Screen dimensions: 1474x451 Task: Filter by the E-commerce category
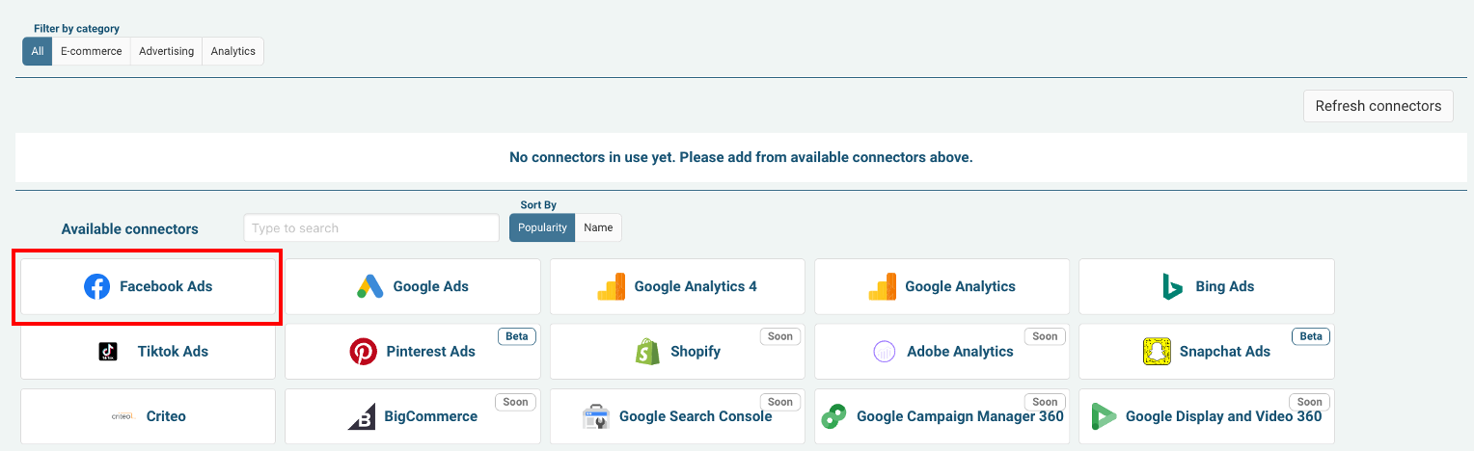tap(91, 51)
